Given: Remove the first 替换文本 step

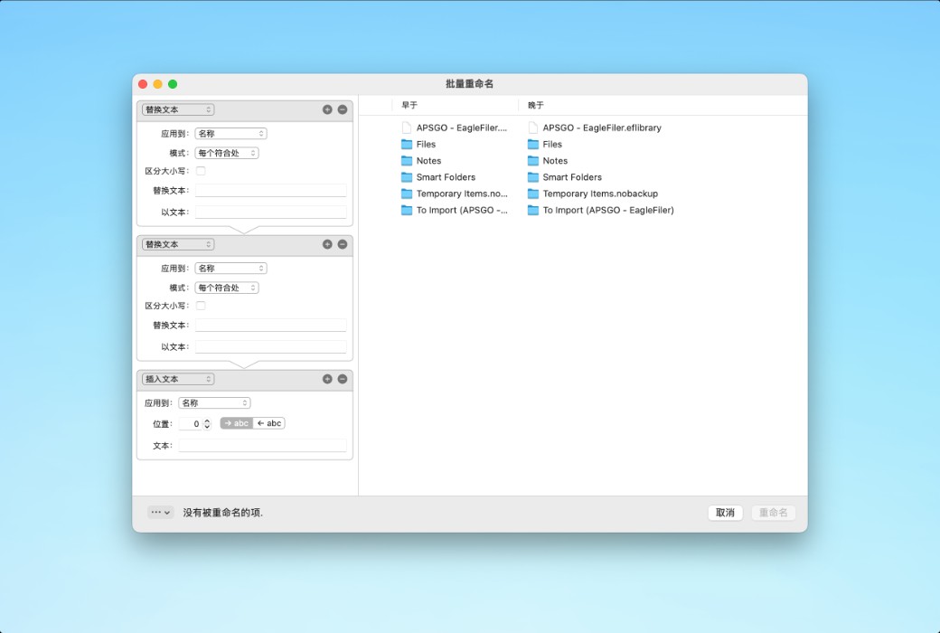Looking at the screenshot, I should 343,109.
